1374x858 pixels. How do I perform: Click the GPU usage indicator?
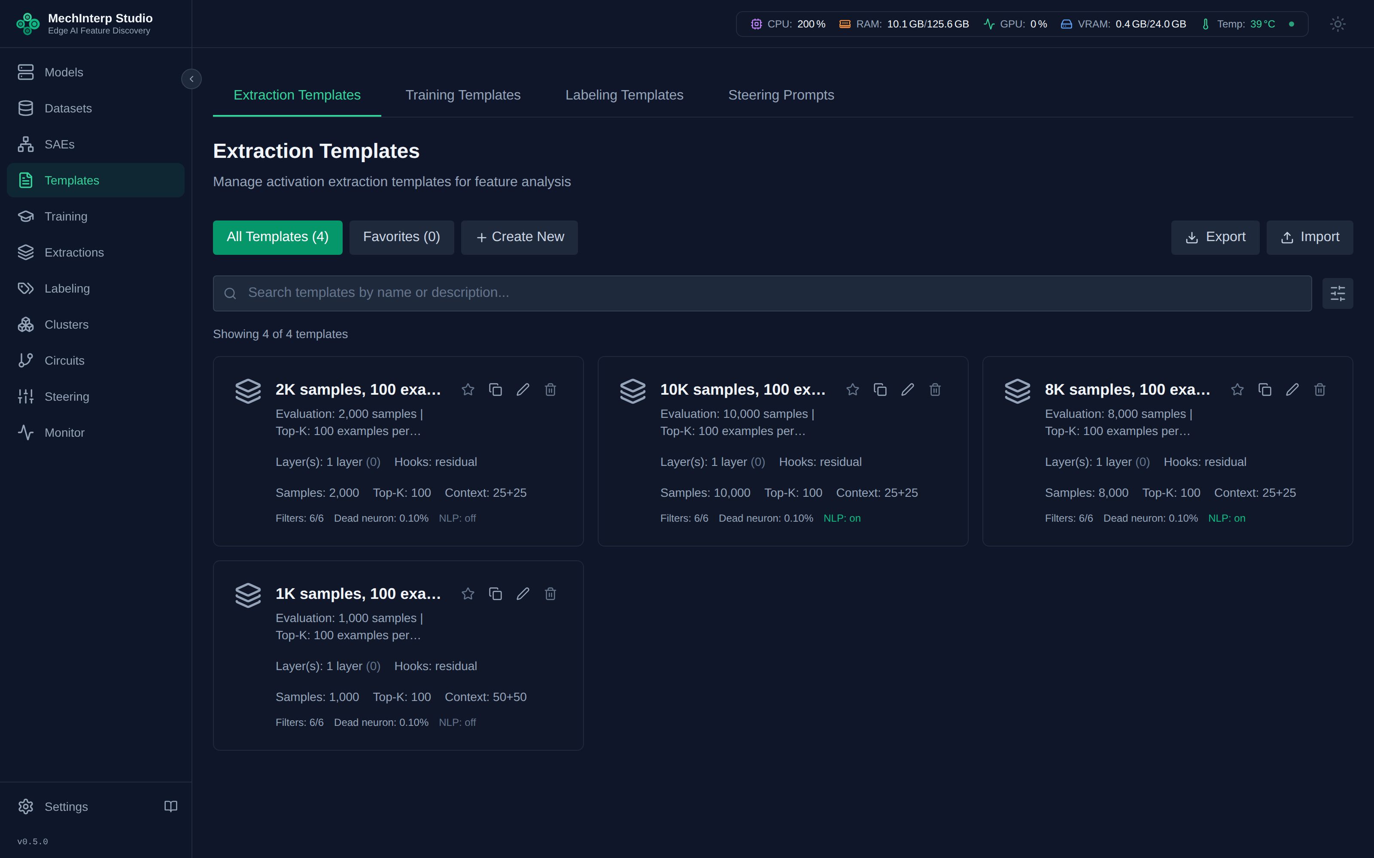tap(1015, 24)
